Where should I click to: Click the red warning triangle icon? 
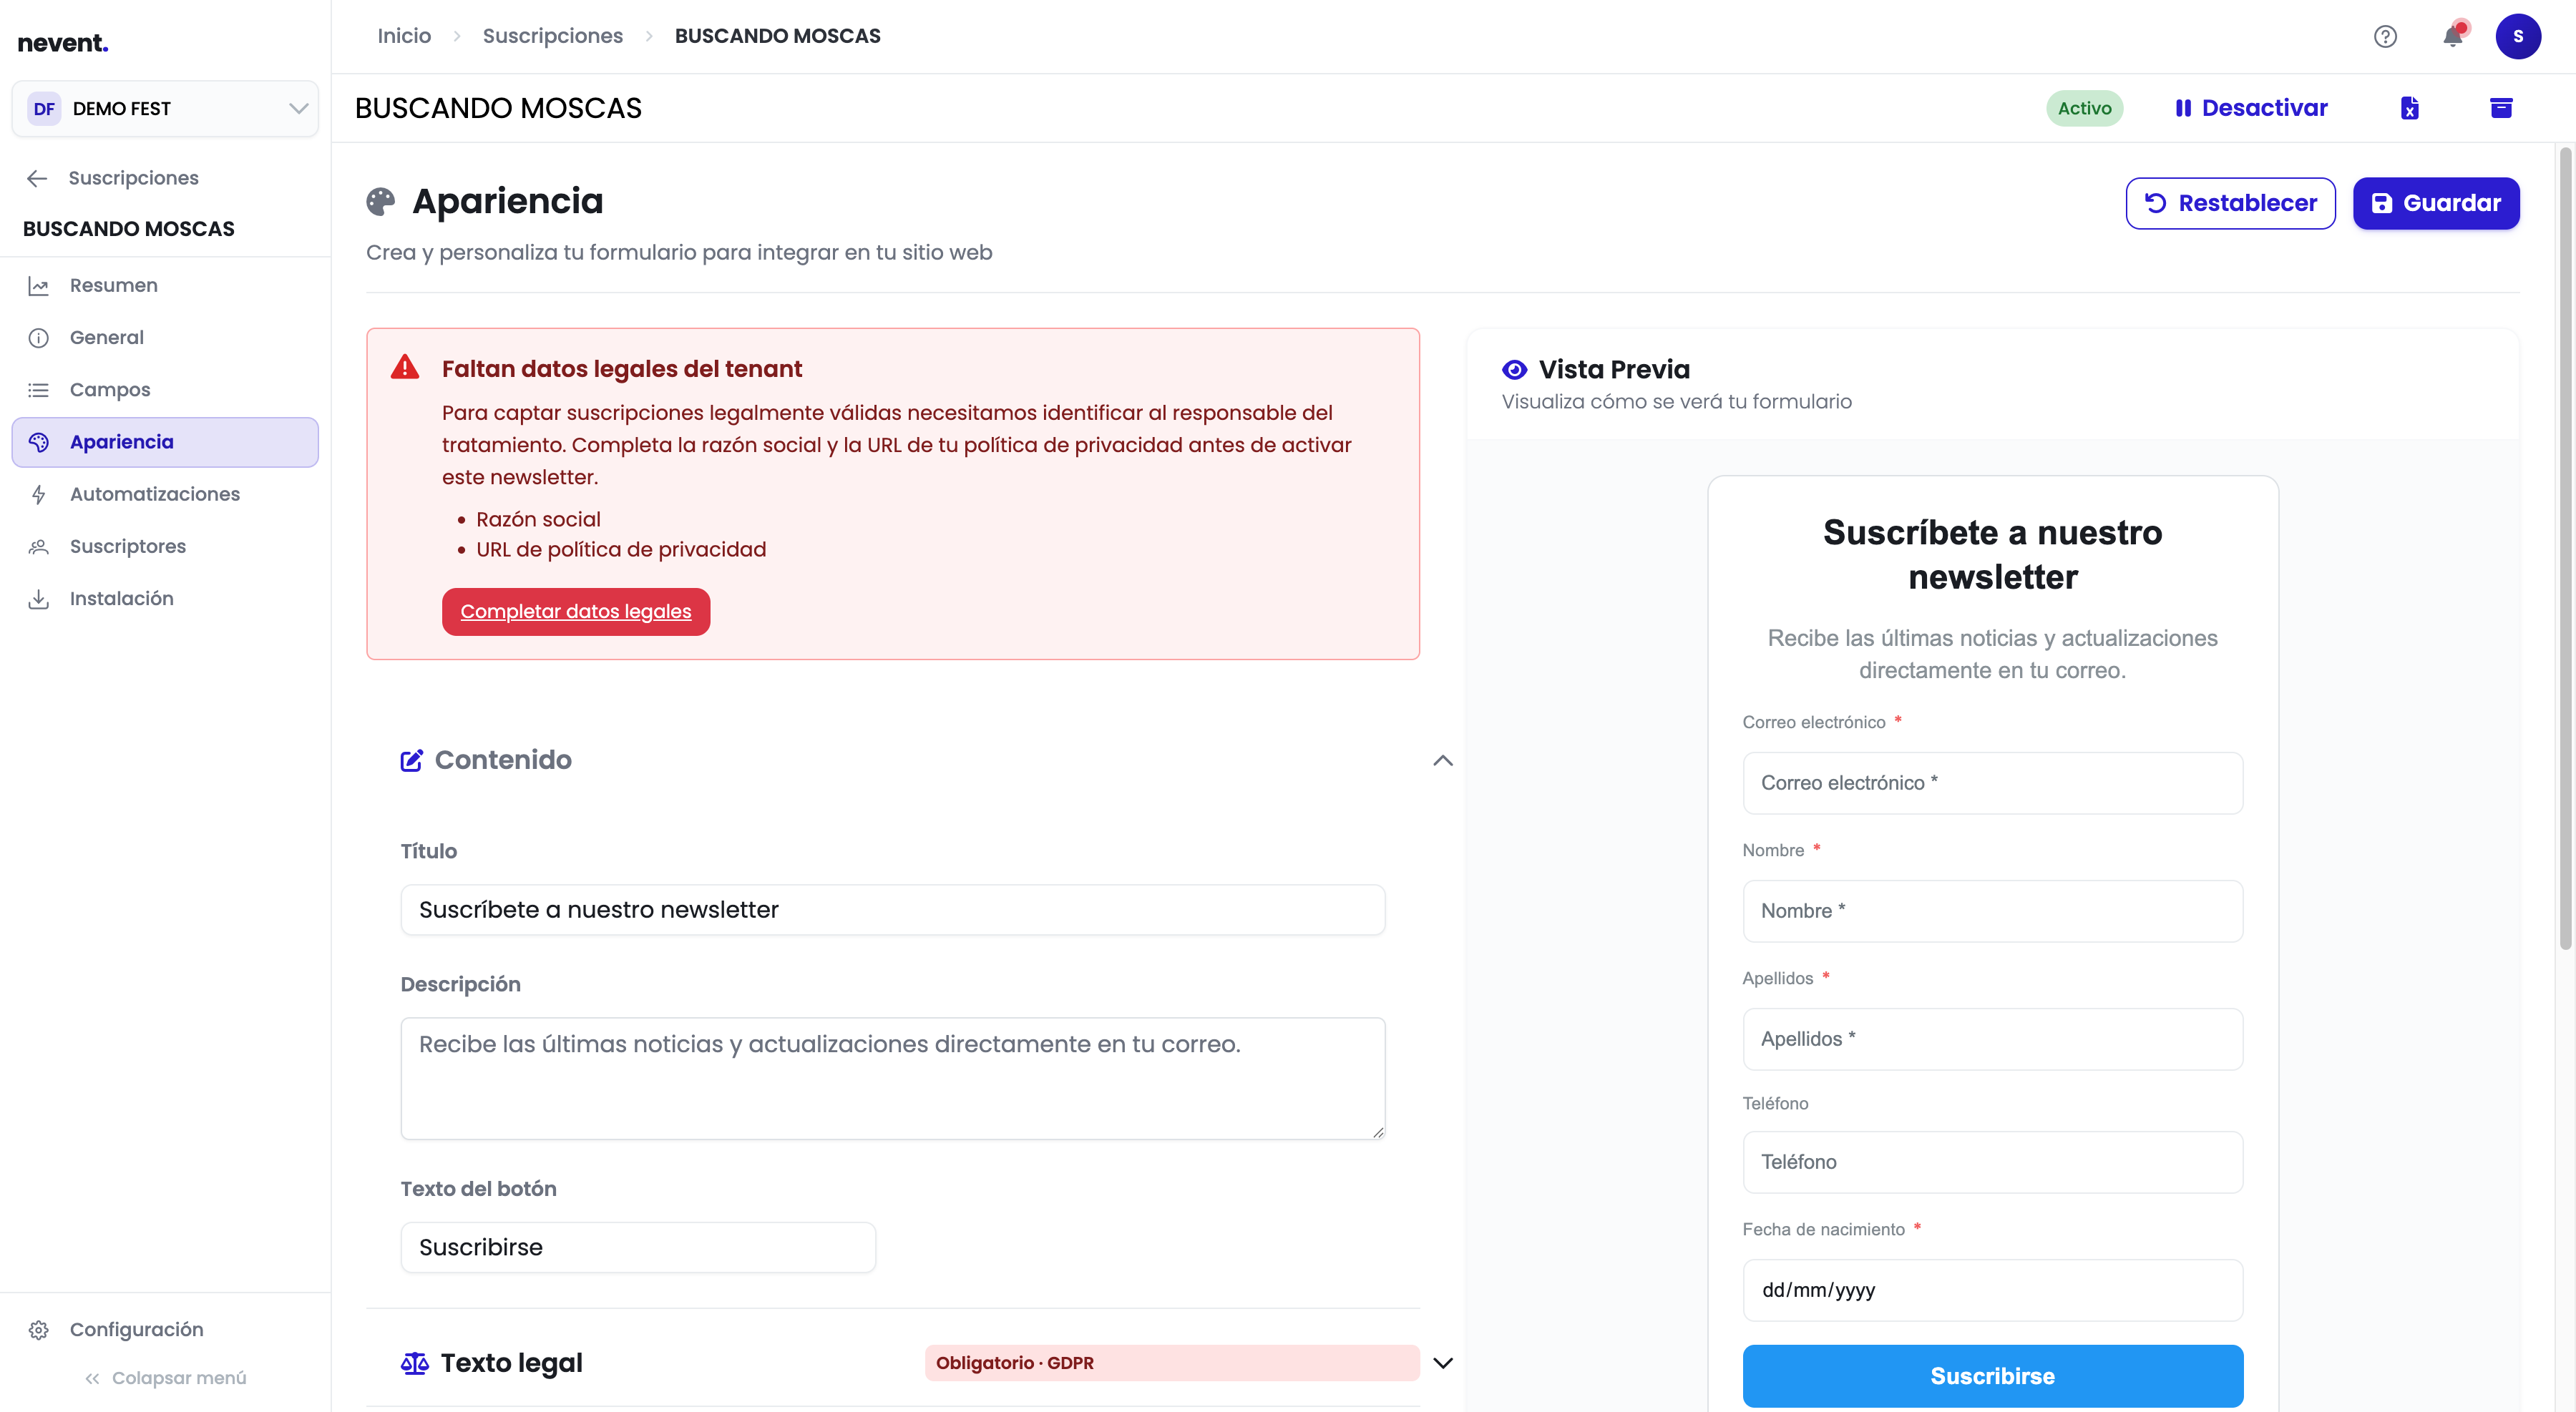[405, 367]
